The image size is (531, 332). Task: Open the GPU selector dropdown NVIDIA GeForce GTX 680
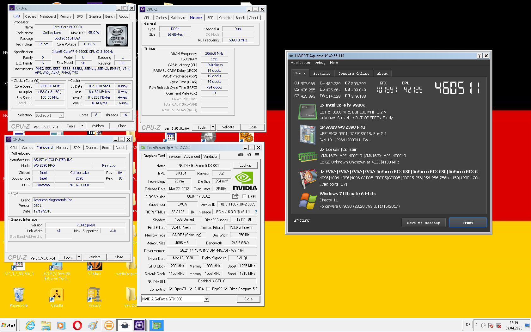click(x=175, y=299)
